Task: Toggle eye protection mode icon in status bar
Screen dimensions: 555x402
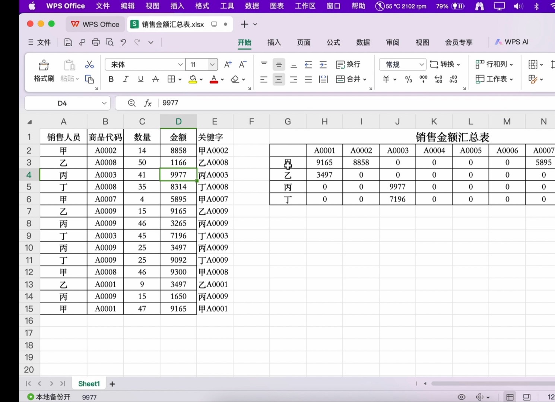Action: point(462,397)
